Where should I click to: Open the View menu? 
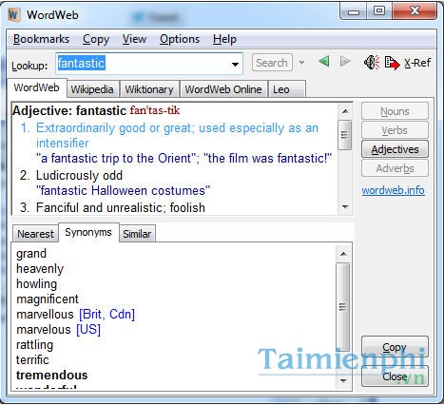tap(134, 39)
